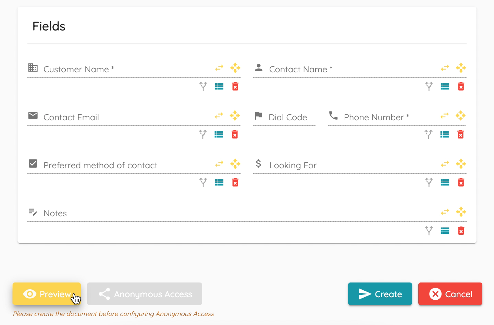494x325 pixels.
Task: Open list options for Customer Name
Action: point(219,86)
